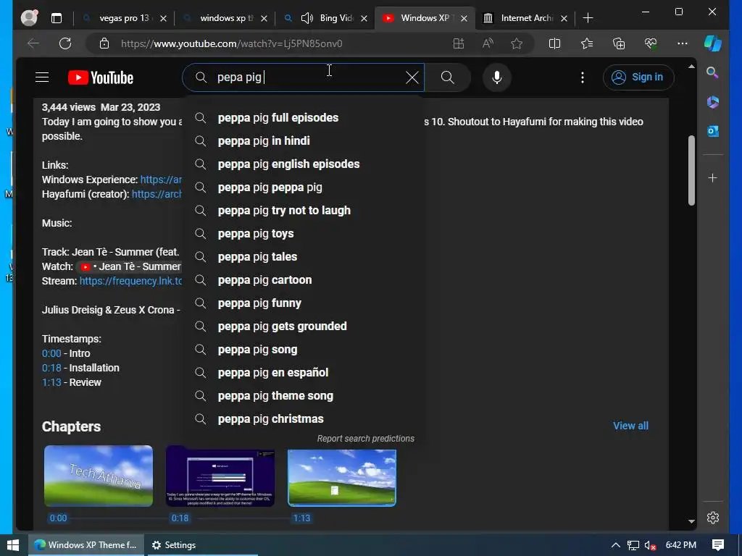Open Windows Start menu

(x=13, y=545)
